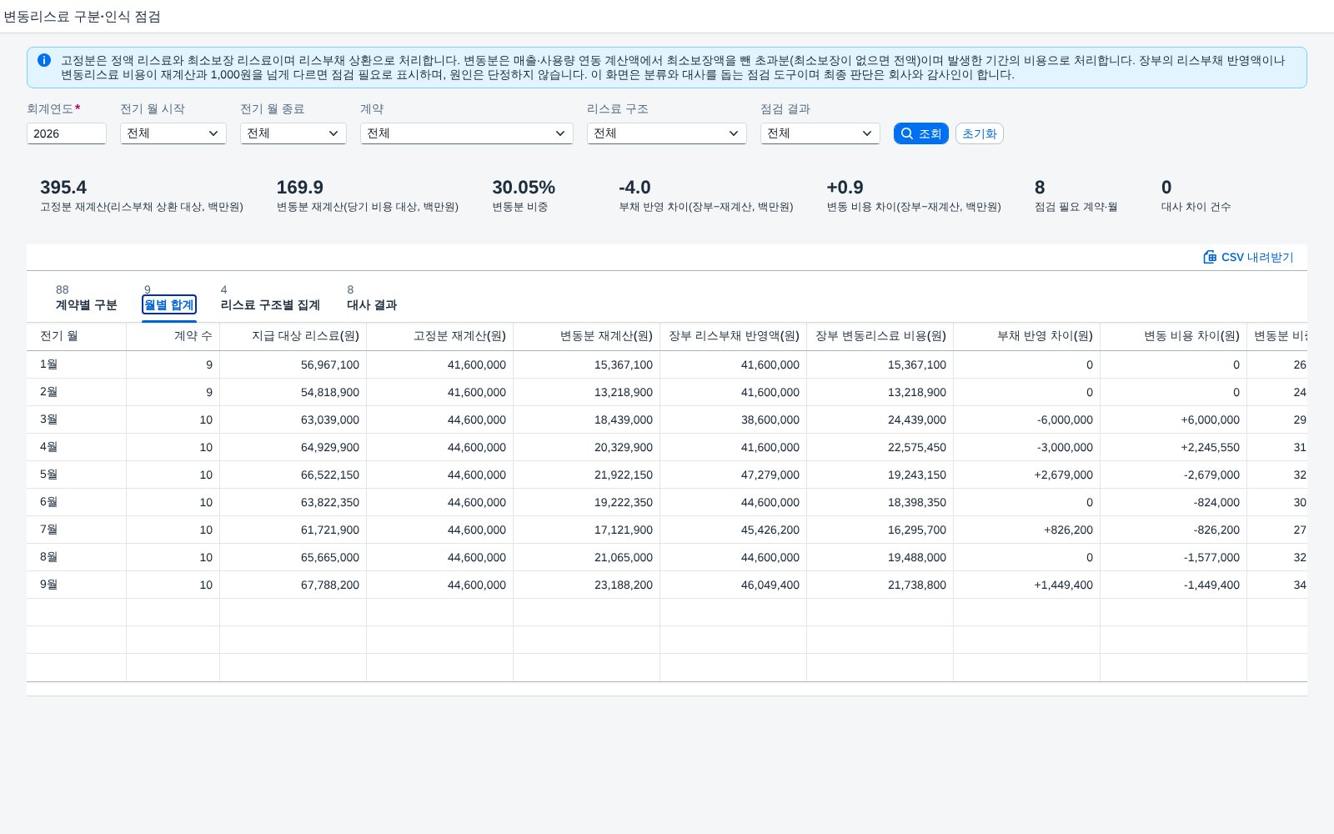The width and height of the screenshot is (1334, 834).
Task: Click the 395.4 고정분 재계산 KPI value
Action: 63,188
